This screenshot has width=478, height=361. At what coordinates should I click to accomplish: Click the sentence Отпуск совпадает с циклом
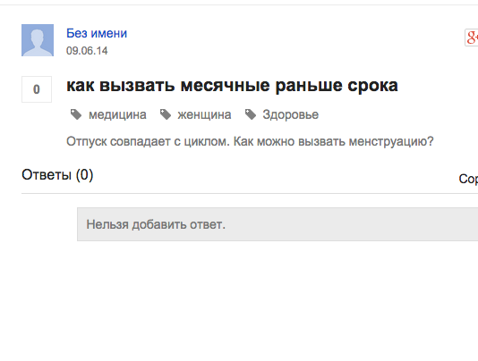[148, 141]
